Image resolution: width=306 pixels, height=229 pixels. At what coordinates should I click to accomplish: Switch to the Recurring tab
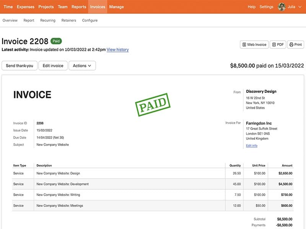[48, 21]
